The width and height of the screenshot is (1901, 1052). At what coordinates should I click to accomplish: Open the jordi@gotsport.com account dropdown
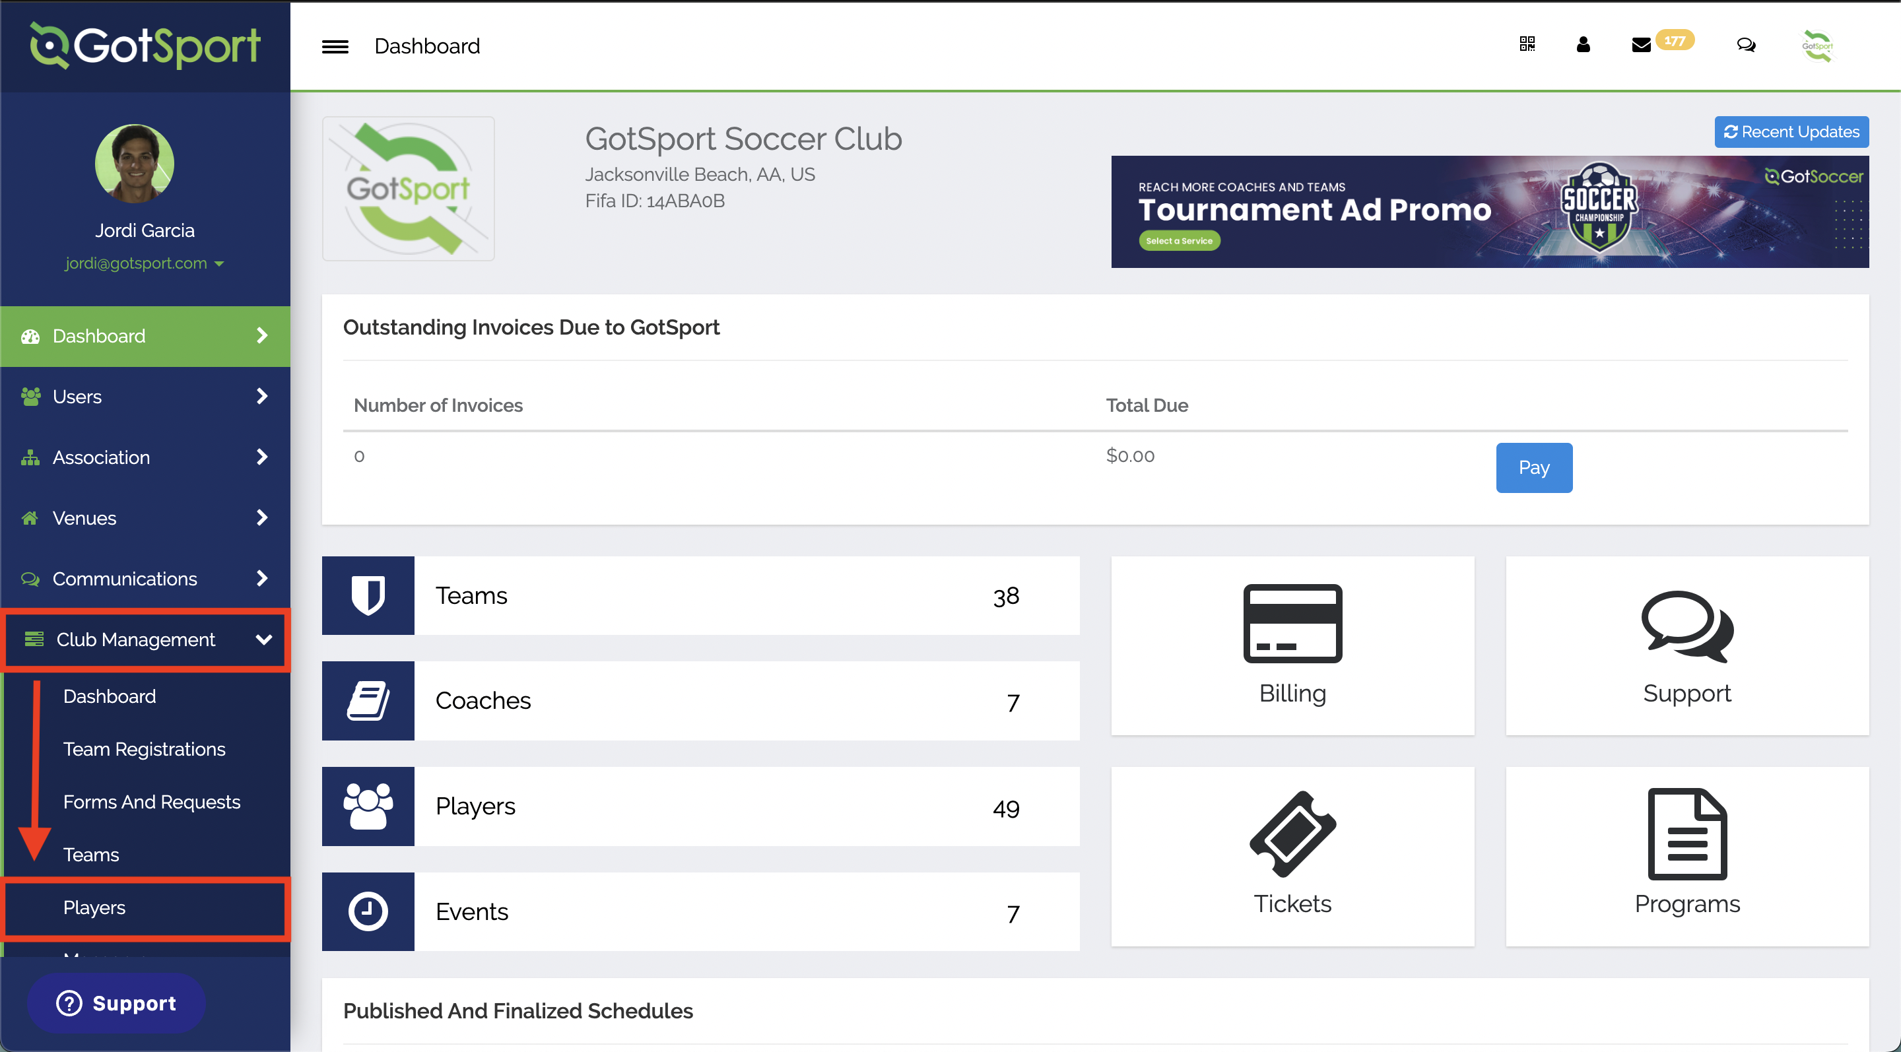tap(144, 263)
